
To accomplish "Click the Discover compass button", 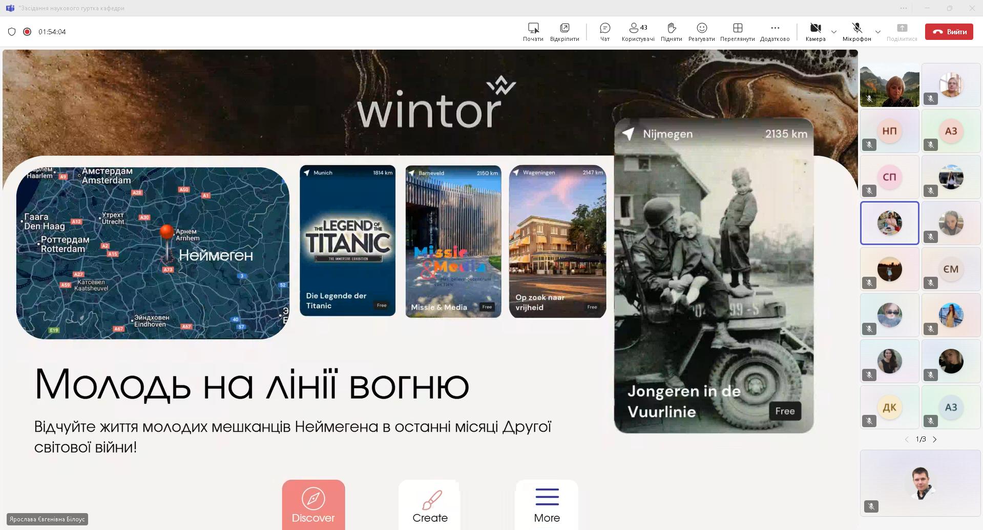I will click(313, 504).
